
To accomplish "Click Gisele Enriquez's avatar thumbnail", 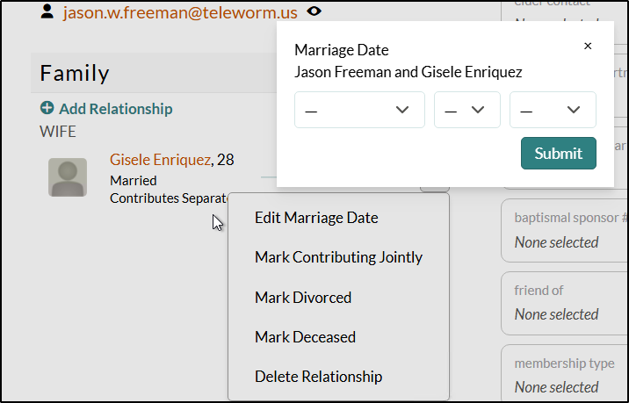I will pyautogui.click(x=68, y=177).
